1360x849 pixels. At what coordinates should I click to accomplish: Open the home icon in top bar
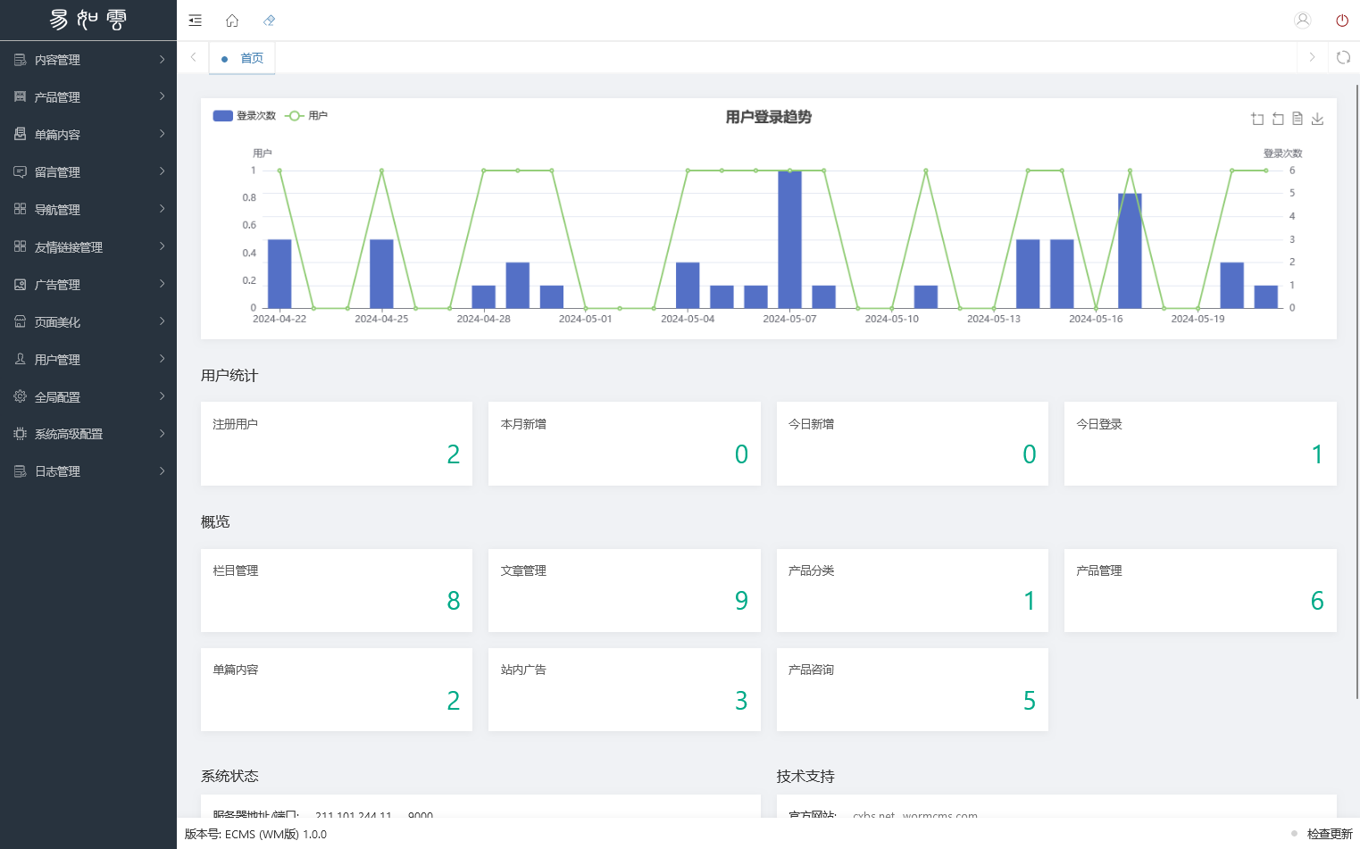point(232,21)
